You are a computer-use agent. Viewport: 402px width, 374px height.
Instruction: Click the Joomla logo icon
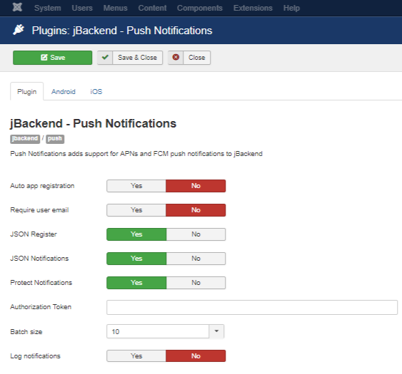coord(17,7)
